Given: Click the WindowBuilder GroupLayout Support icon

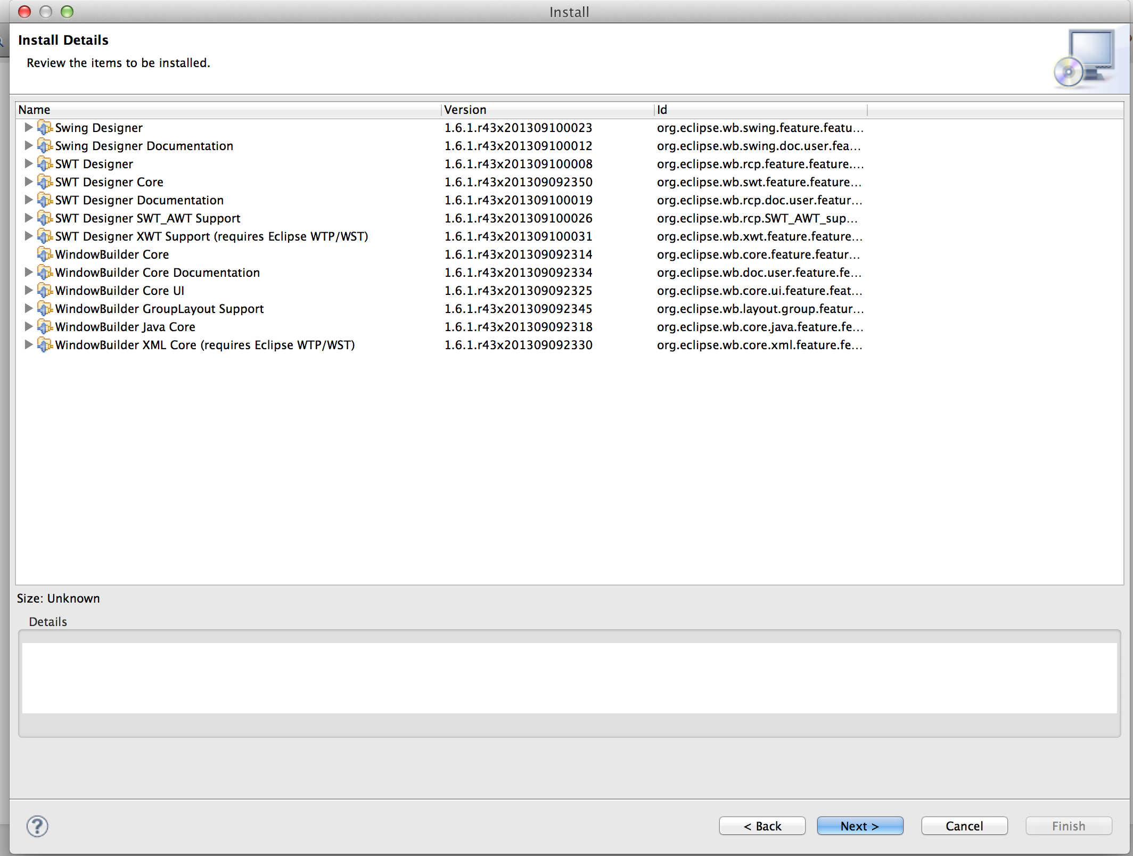Looking at the screenshot, I should [45, 309].
